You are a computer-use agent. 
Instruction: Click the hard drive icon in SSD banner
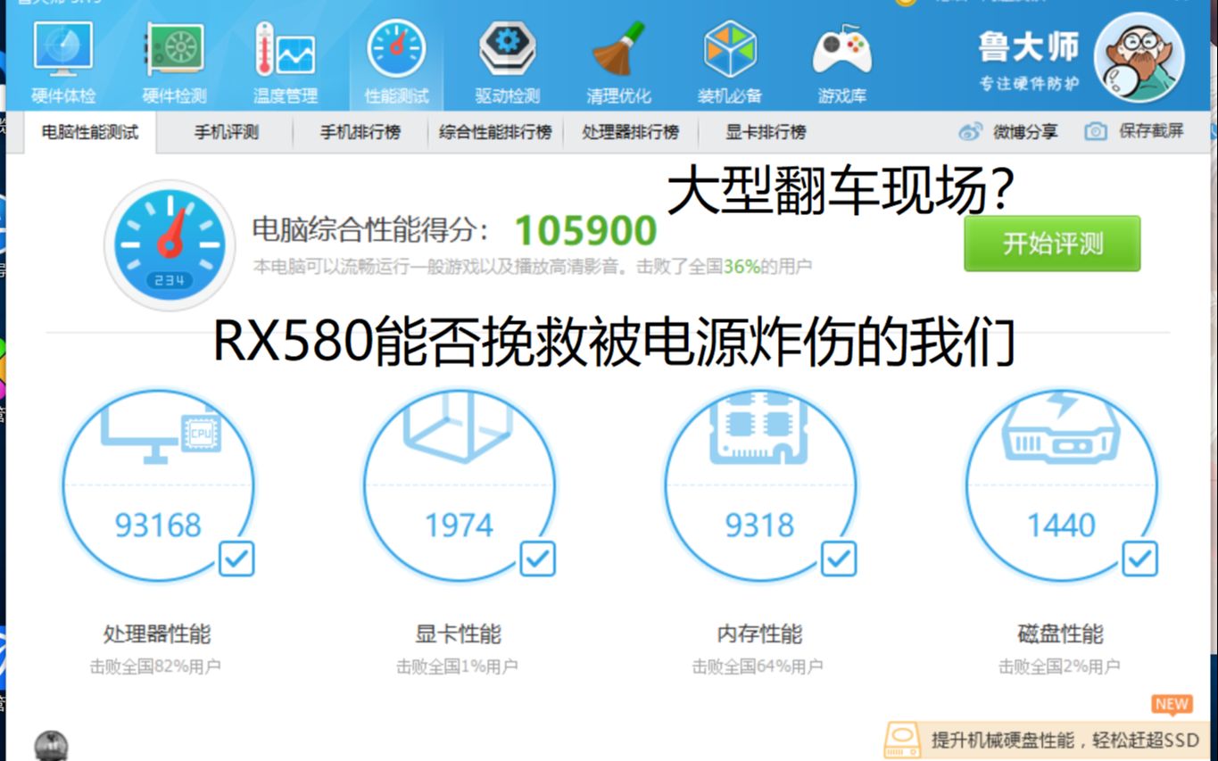(902, 740)
